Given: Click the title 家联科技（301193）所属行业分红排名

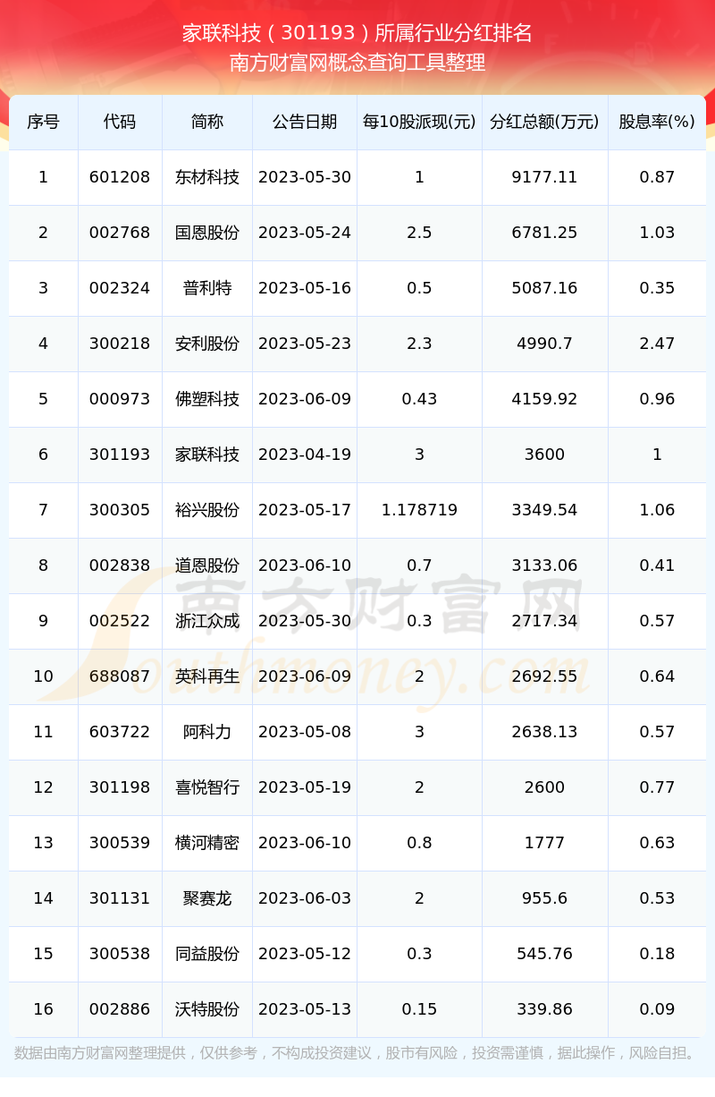Looking at the screenshot, I should 357,34.
